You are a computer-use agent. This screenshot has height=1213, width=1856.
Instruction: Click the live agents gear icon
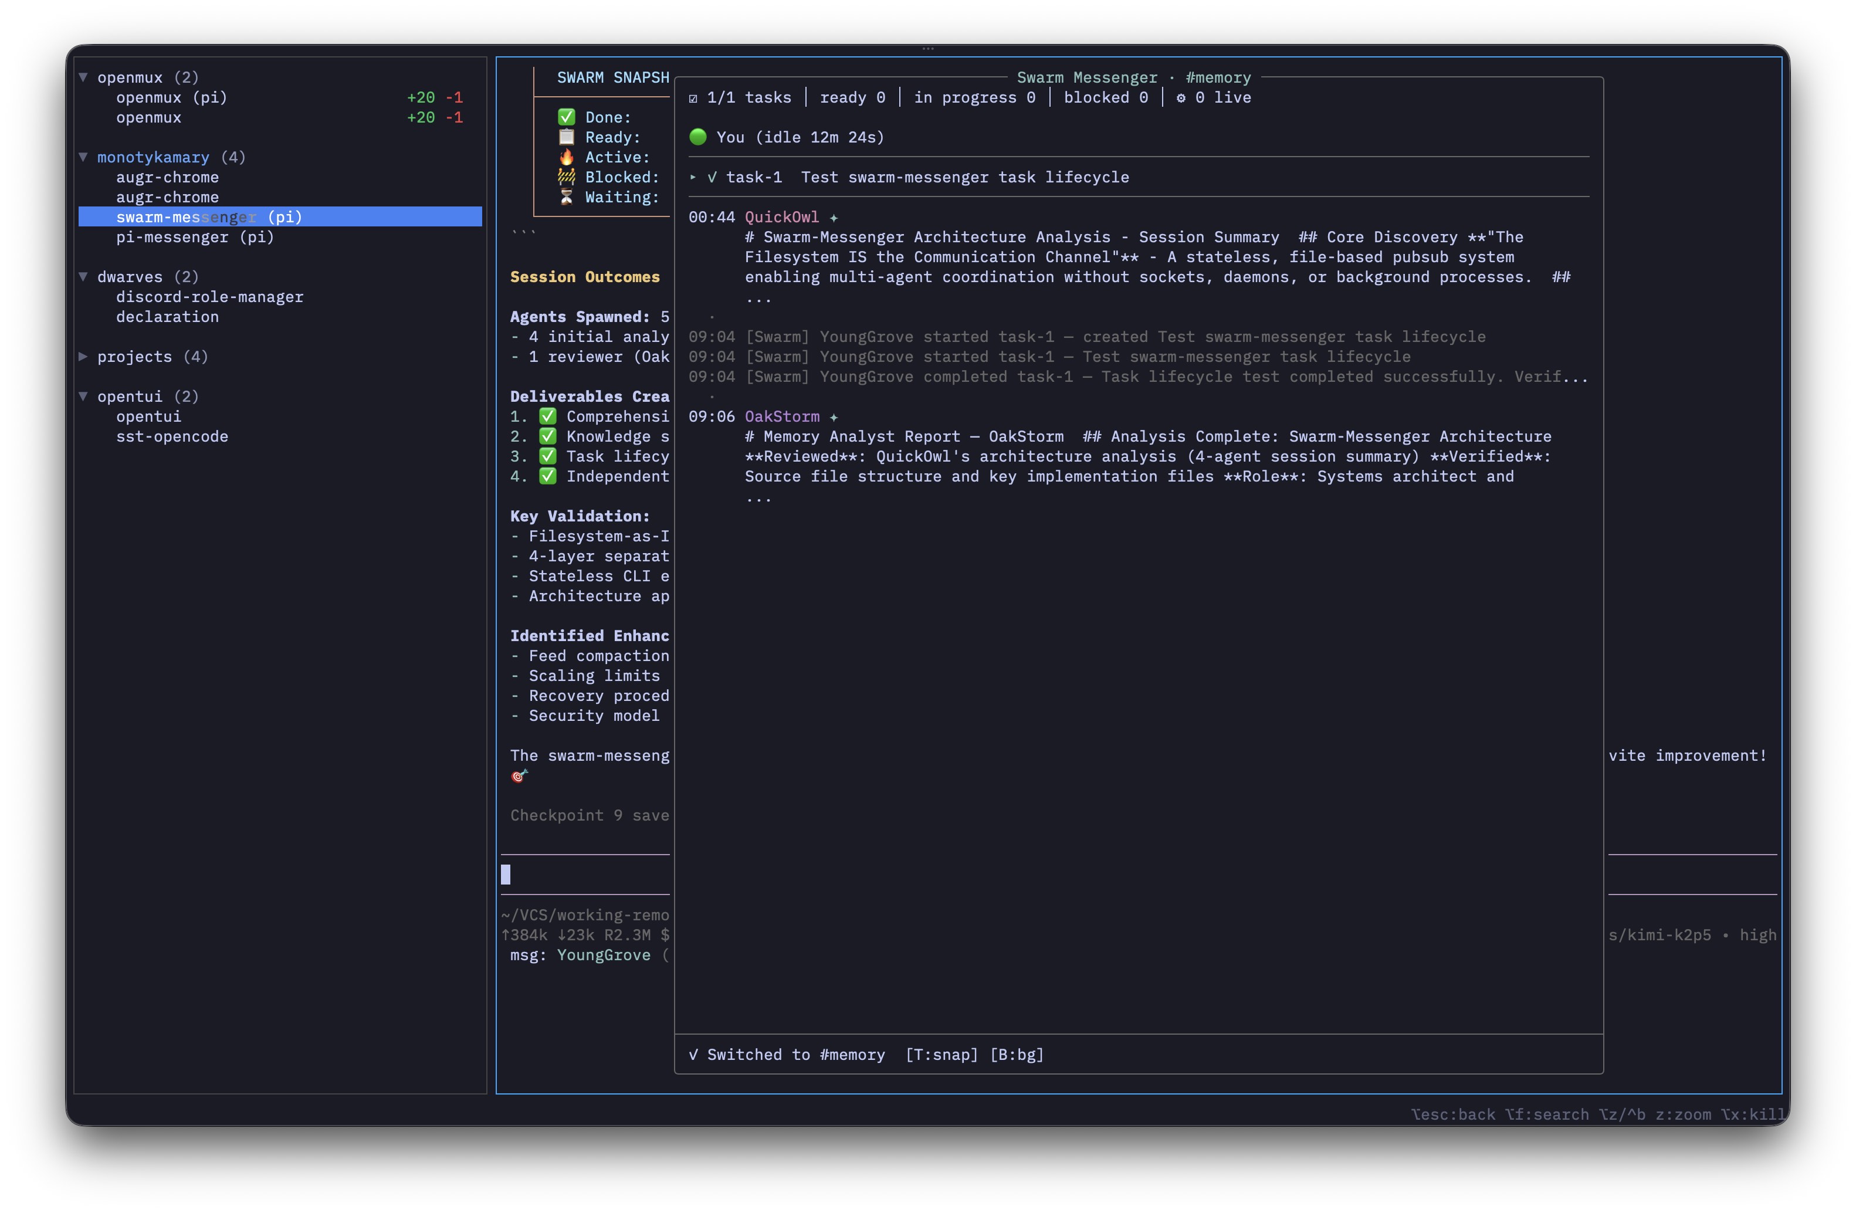(x=1181, y=98)
